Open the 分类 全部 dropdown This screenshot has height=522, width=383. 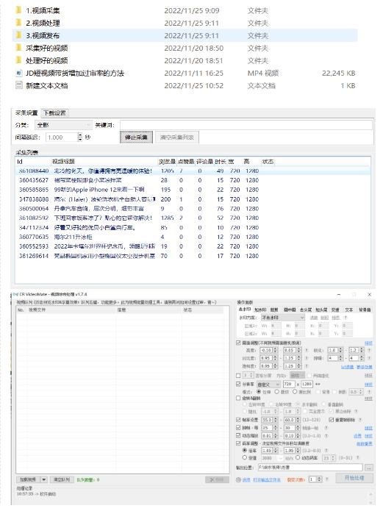[63, 125]
